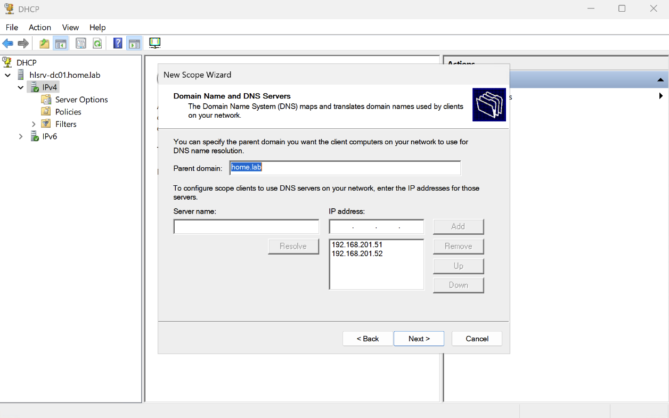Viewport: 669px width, 418px height.
Task: Select Server Options in the tree
Action: point(81,100)
